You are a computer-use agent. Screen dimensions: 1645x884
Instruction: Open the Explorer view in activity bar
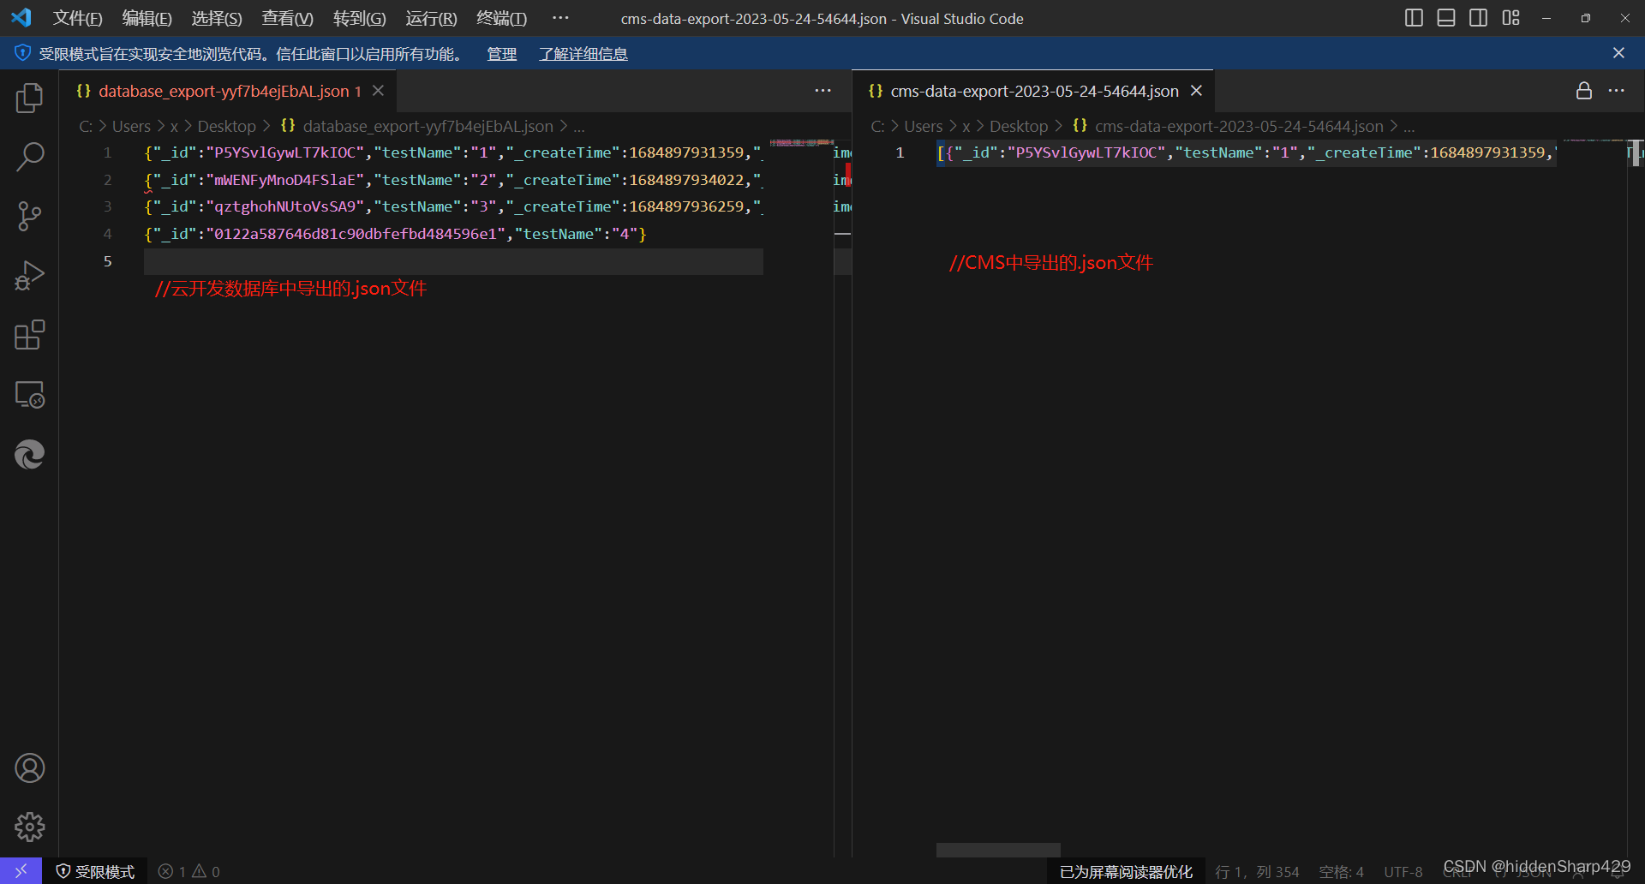[x=29, y=98]
